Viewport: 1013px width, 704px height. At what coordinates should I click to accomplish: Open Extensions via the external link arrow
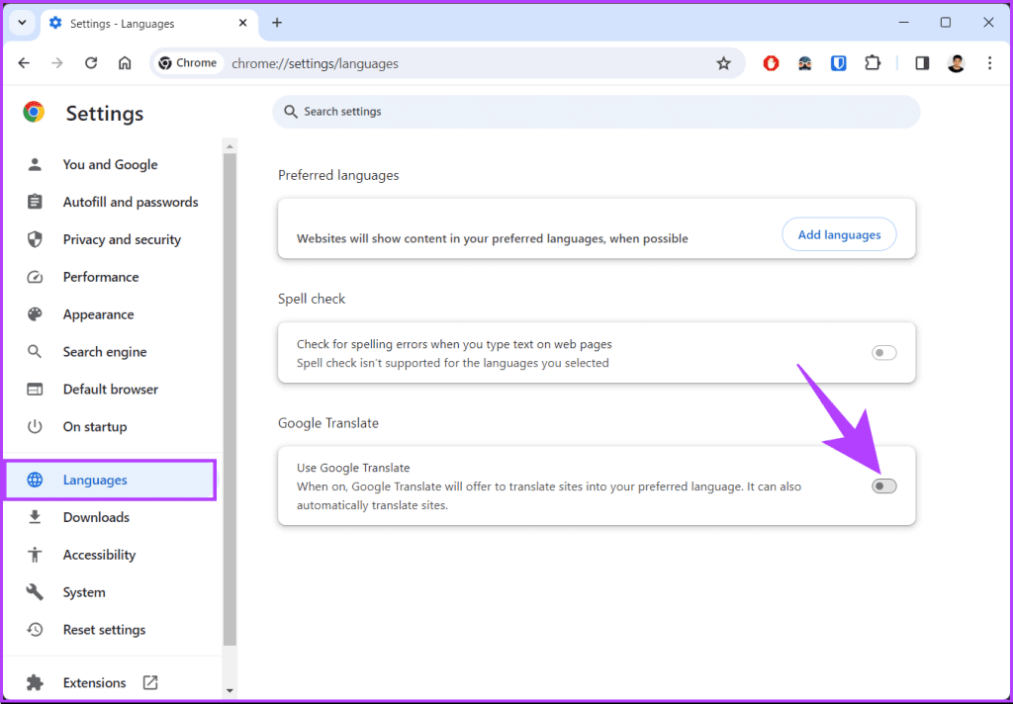tap(149, 682)
